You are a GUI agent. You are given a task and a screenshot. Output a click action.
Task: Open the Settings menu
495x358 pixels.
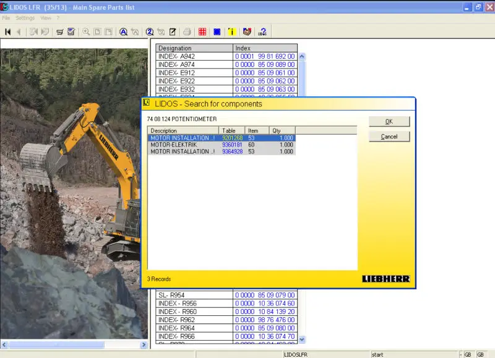pyautogui.click(x=25, y=18)
